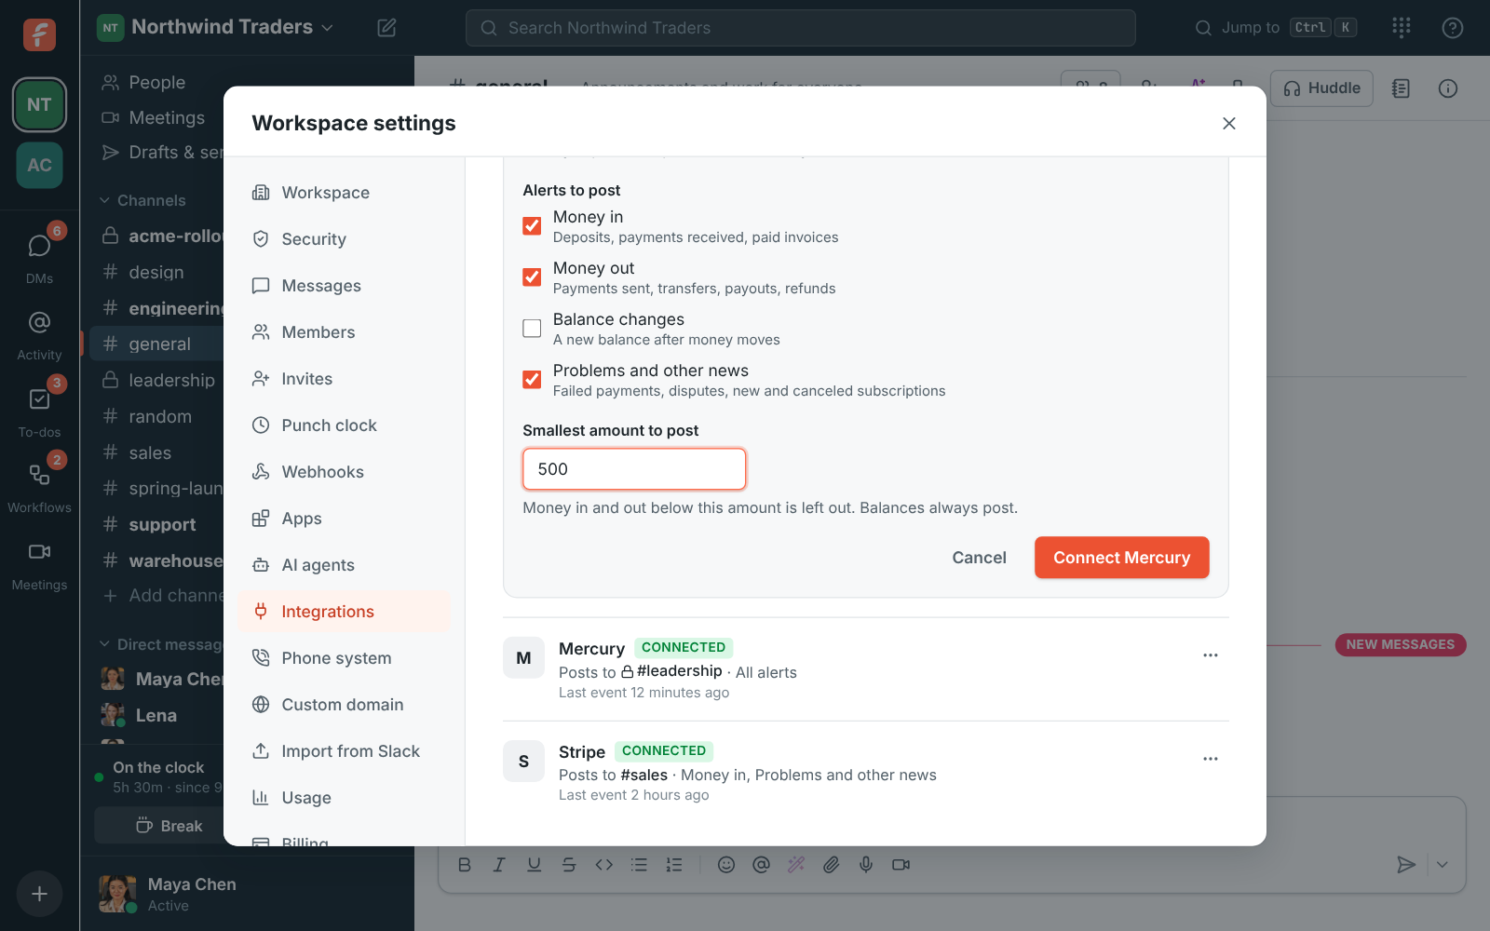Close the Workspace settings dialog
This screenshot has height=931, width=1490.
(x=1229, y=123)
